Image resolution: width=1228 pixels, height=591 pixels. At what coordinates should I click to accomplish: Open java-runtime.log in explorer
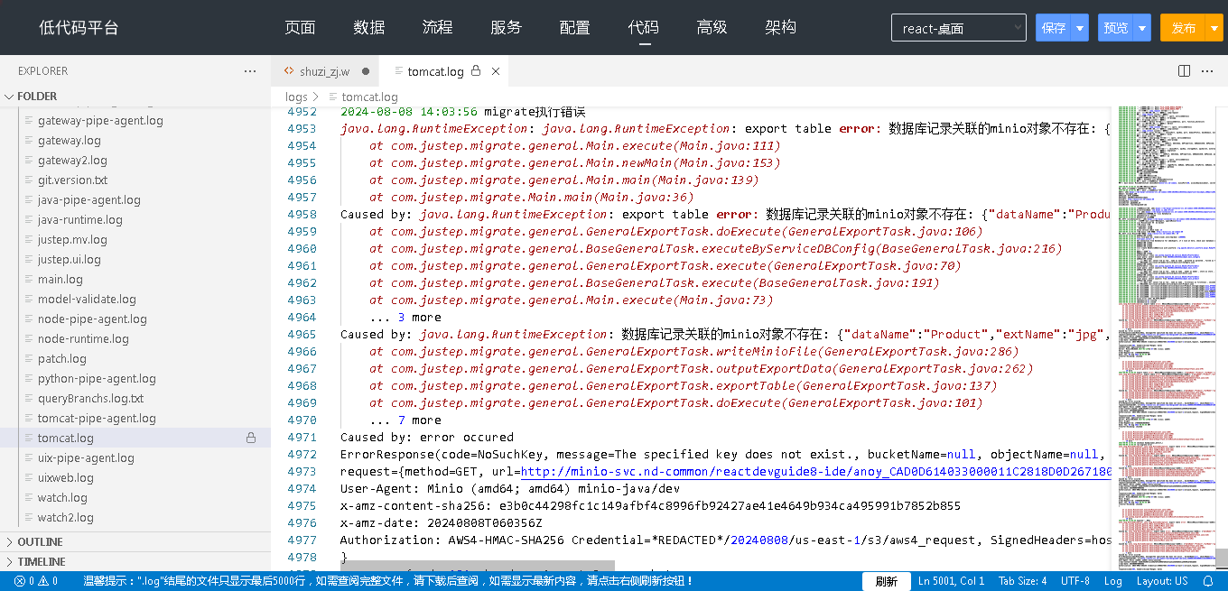(x=79, y=219)
